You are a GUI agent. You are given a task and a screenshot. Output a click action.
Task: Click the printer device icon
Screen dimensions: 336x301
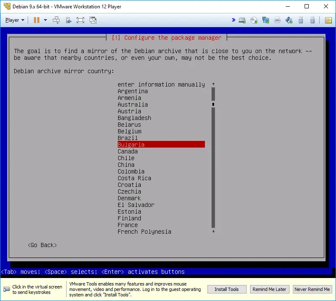(277, 20)
